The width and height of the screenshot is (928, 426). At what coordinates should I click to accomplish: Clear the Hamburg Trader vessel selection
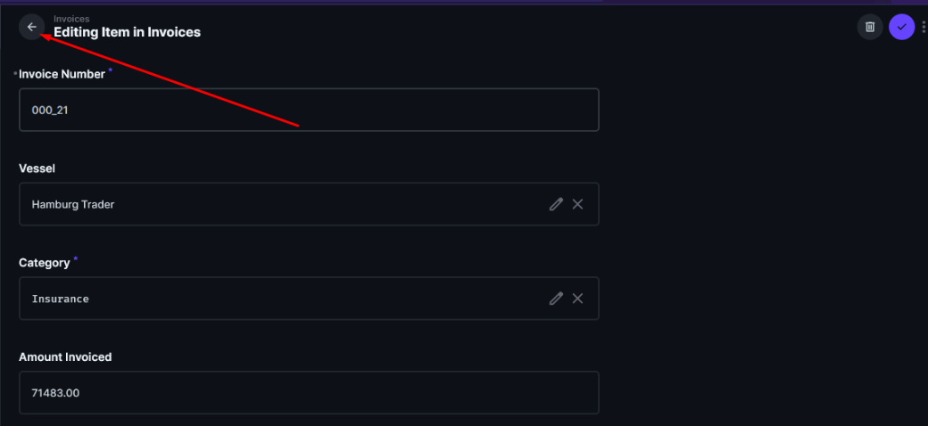577,204
